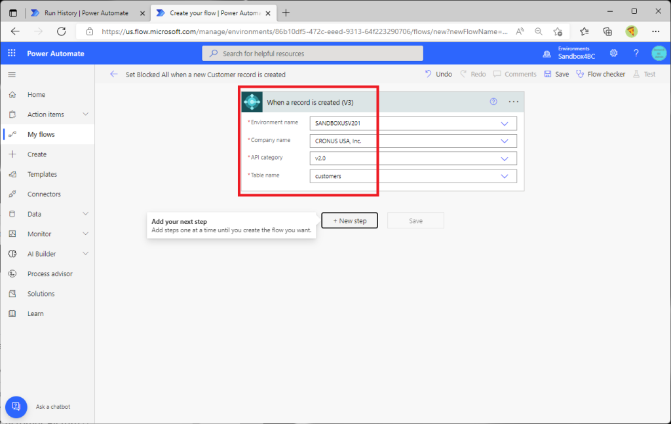Screen dimensions: 671x424
Task: Select the Create your flow browser tab
Action: [x=214, y=13]
